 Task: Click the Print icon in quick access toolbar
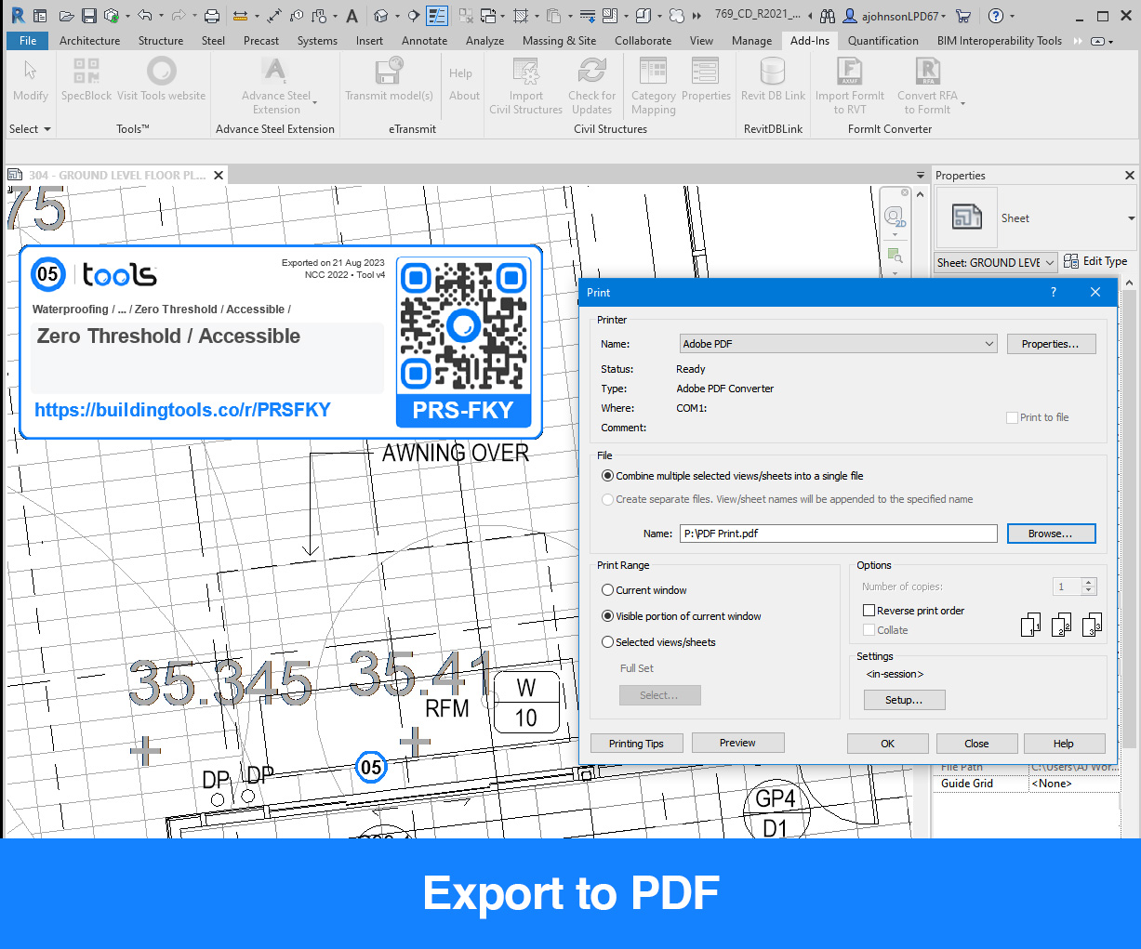pyautogui.click(x=212, y=16)
